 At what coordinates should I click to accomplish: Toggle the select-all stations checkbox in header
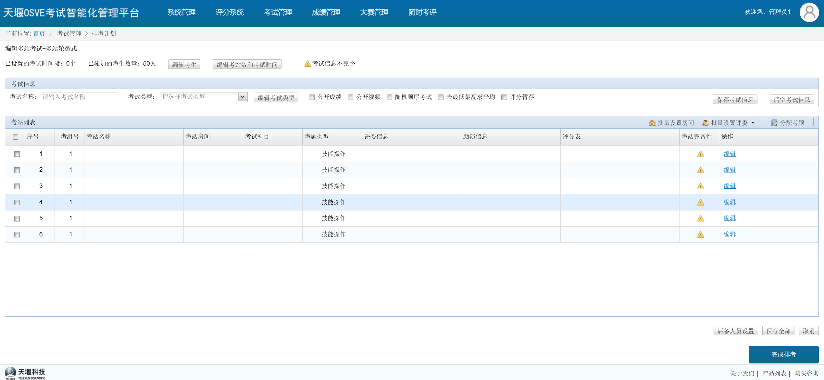click(x=15, y=137)
